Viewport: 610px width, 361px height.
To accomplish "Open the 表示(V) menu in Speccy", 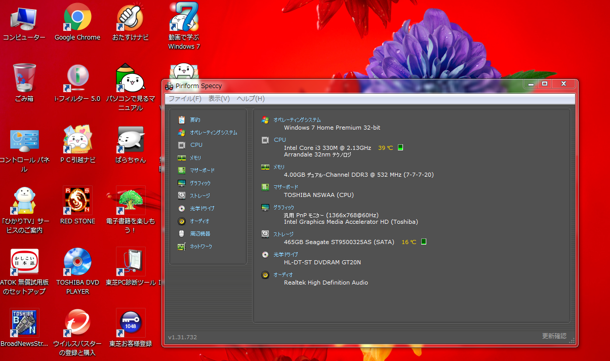I will pos(219,99).
